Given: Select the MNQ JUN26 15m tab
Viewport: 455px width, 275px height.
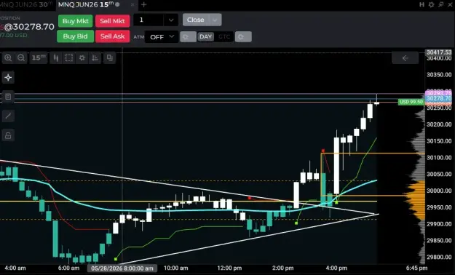Looking at the screenshot, I should tap(86, 4).
